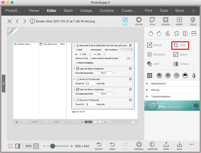
Task: Click the black and white half-circle filter
Action: click(185, 75)
